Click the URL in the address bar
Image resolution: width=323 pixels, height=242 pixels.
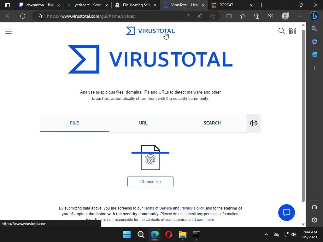tap(91, 16)
